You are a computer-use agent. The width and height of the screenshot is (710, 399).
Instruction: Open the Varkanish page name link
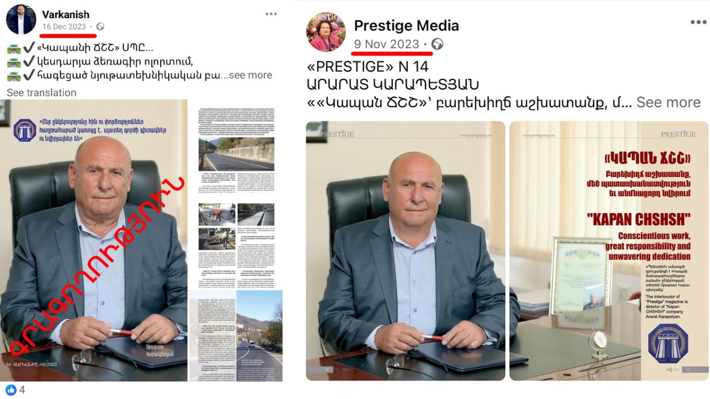point(66,14)
